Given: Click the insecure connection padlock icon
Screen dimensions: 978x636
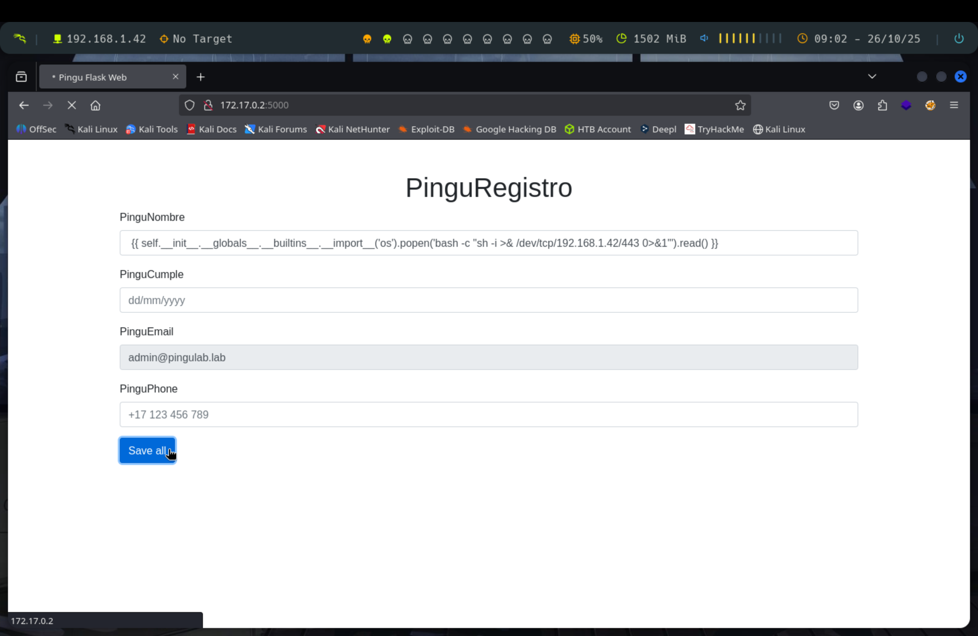Looking at the screenshot, I should (208, 105).
